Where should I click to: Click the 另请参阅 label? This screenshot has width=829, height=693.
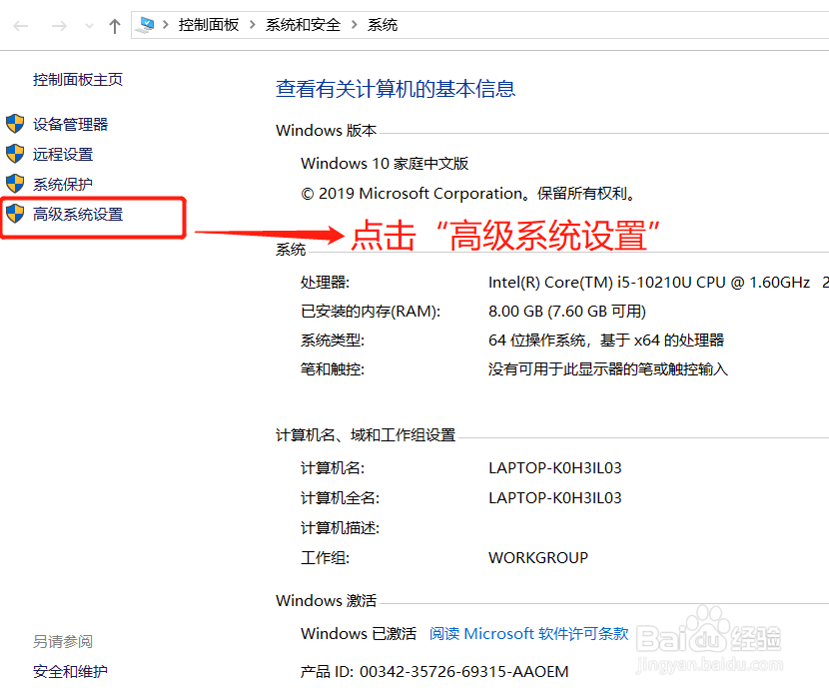tap(63, 641)
